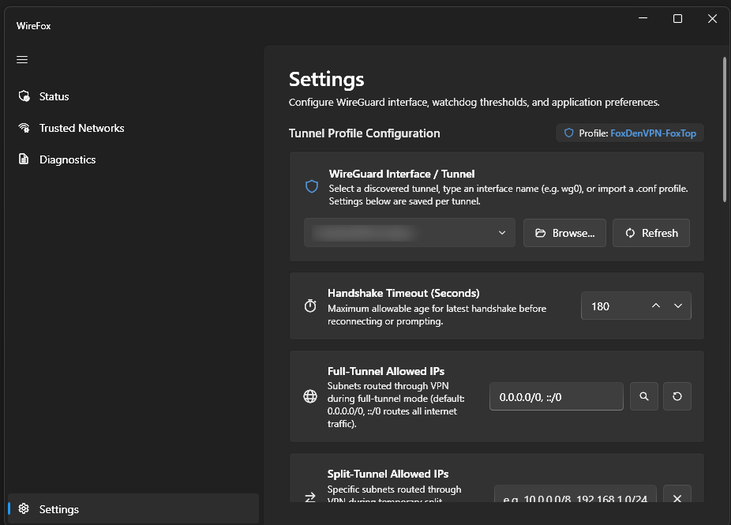731x525 pixels.
Task: Open the hamburger navigation menu
Action: pos(22,60)
